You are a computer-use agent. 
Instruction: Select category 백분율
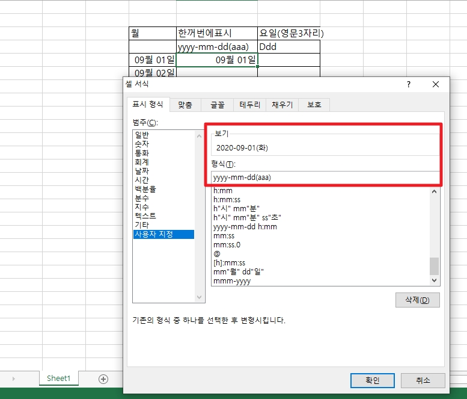164,189
